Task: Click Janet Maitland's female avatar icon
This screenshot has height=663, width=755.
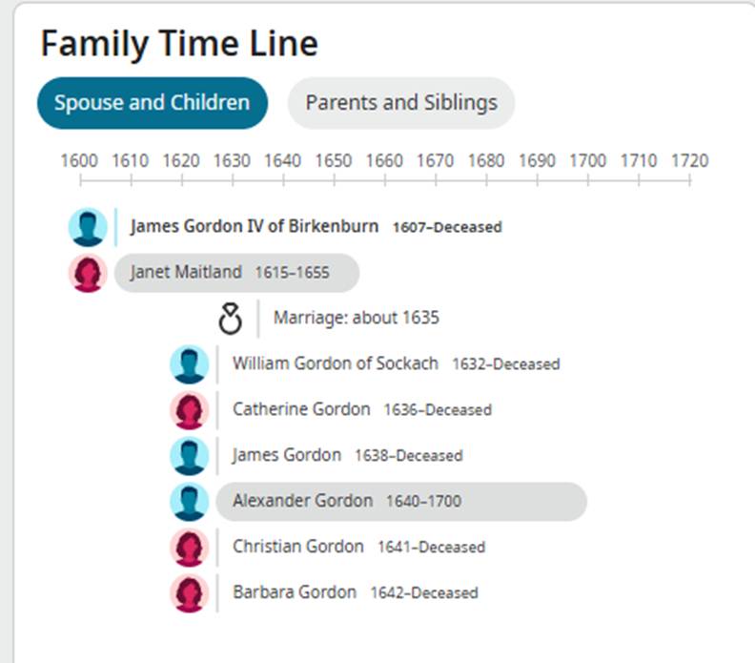Action: click(x=88, y=273)
